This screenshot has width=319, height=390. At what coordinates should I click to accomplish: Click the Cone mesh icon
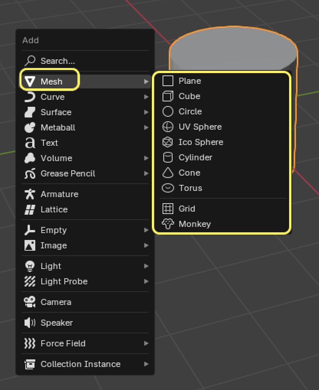pyautogui.click(x=168, y=173)
